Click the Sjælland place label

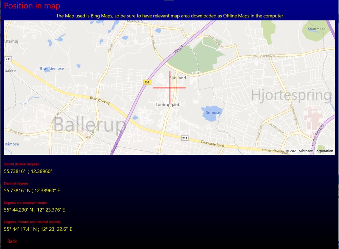point(178,78)
